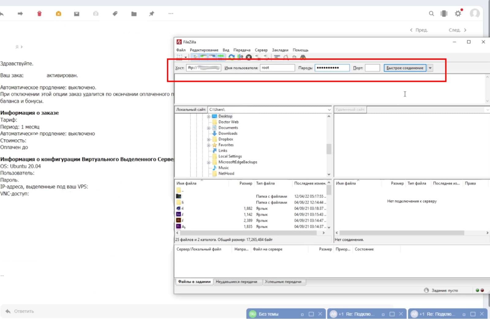Viewport: 490px width, 319px height.
Task: Select the Downloads folder in tree
Action: [x=228, y=133]
